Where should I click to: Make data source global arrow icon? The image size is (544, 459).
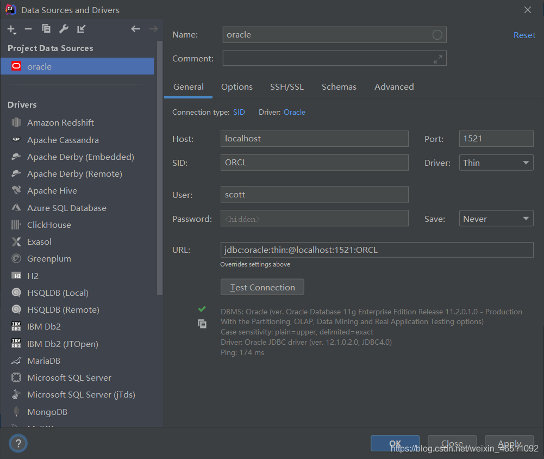(81, 29)
